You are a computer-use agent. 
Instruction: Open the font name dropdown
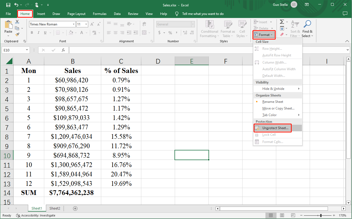click(x=74, y=24)
